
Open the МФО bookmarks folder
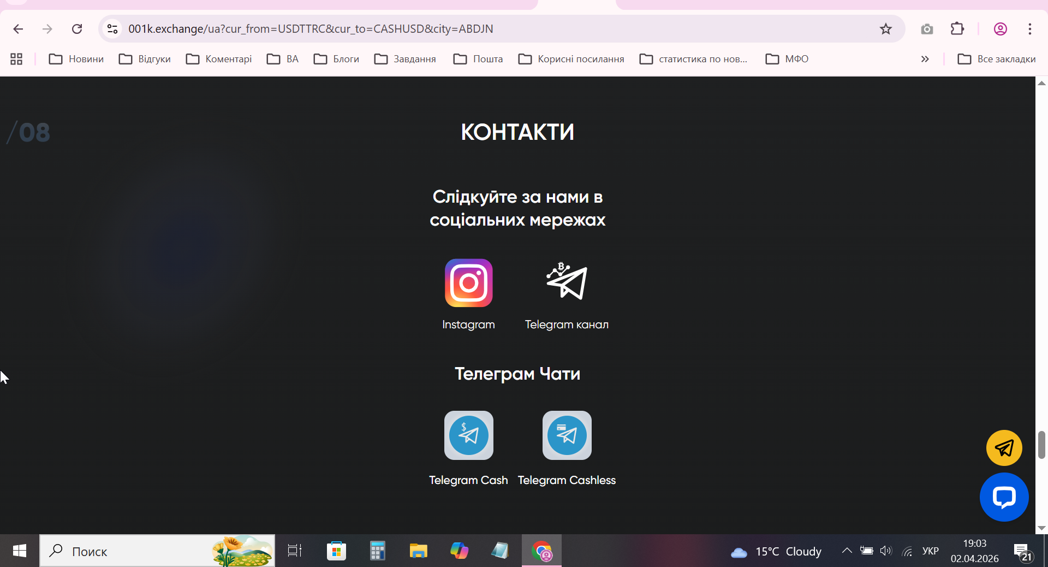click(787, 59)
